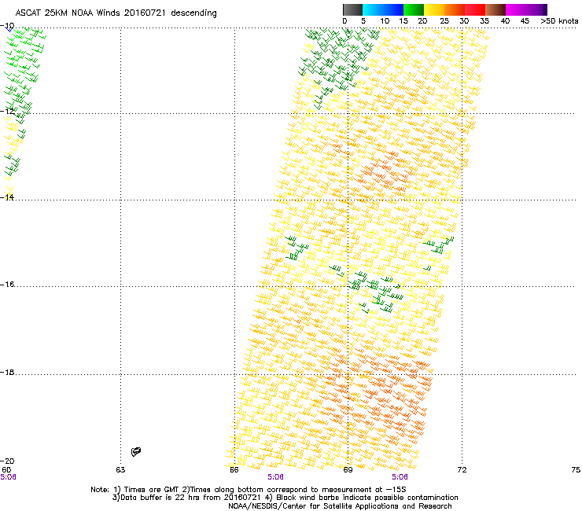The width and height of the screenshot is (582, 511).
Task: Click the gray segment of the wind color bar
Action: [352, 9]
